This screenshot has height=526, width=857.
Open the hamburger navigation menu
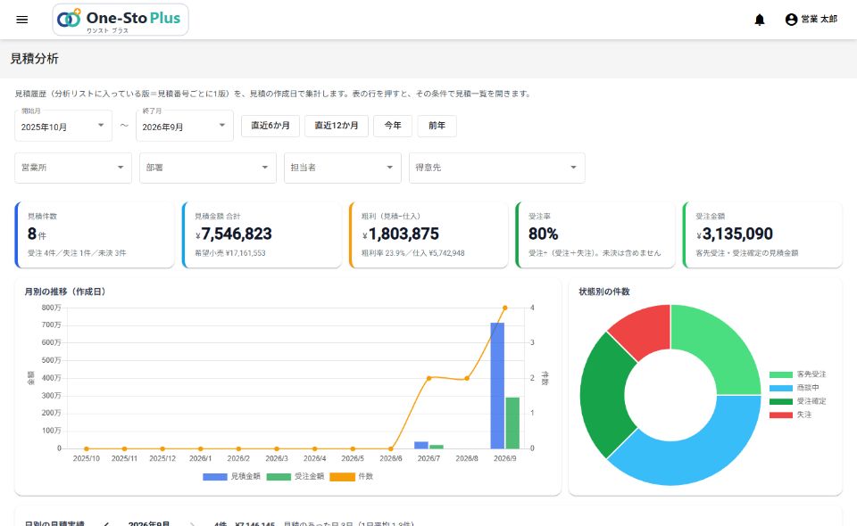(x=21, y=20)
